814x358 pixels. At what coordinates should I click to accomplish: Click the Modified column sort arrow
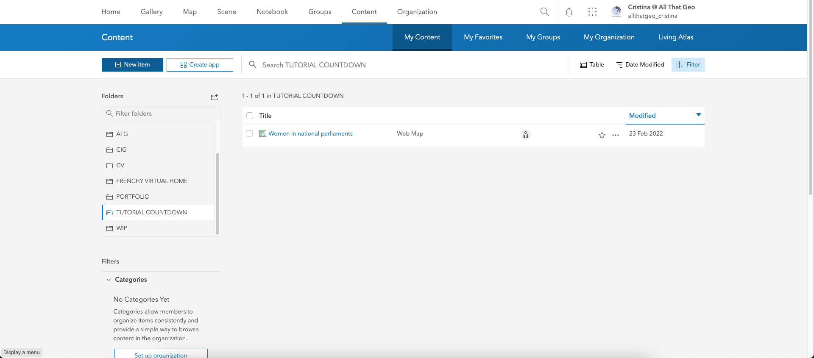tap(698, 115)
